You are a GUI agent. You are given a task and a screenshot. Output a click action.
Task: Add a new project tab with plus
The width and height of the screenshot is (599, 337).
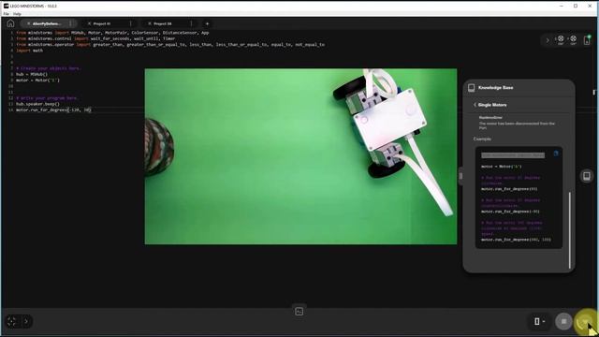(x=207, y=23)
